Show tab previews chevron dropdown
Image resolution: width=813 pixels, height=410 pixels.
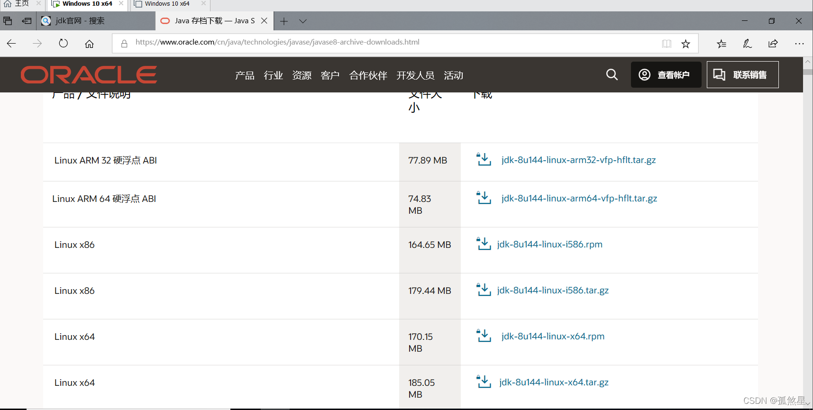tap(303, 21)
